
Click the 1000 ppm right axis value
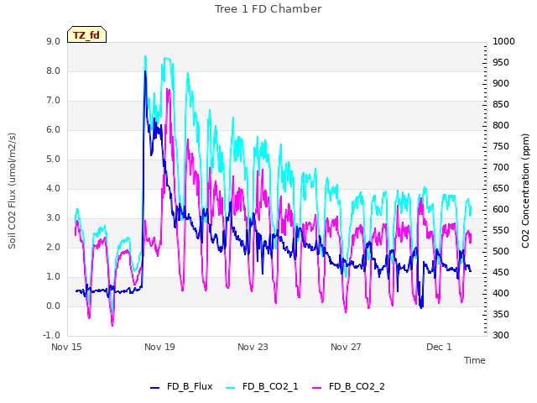[503, 41]
